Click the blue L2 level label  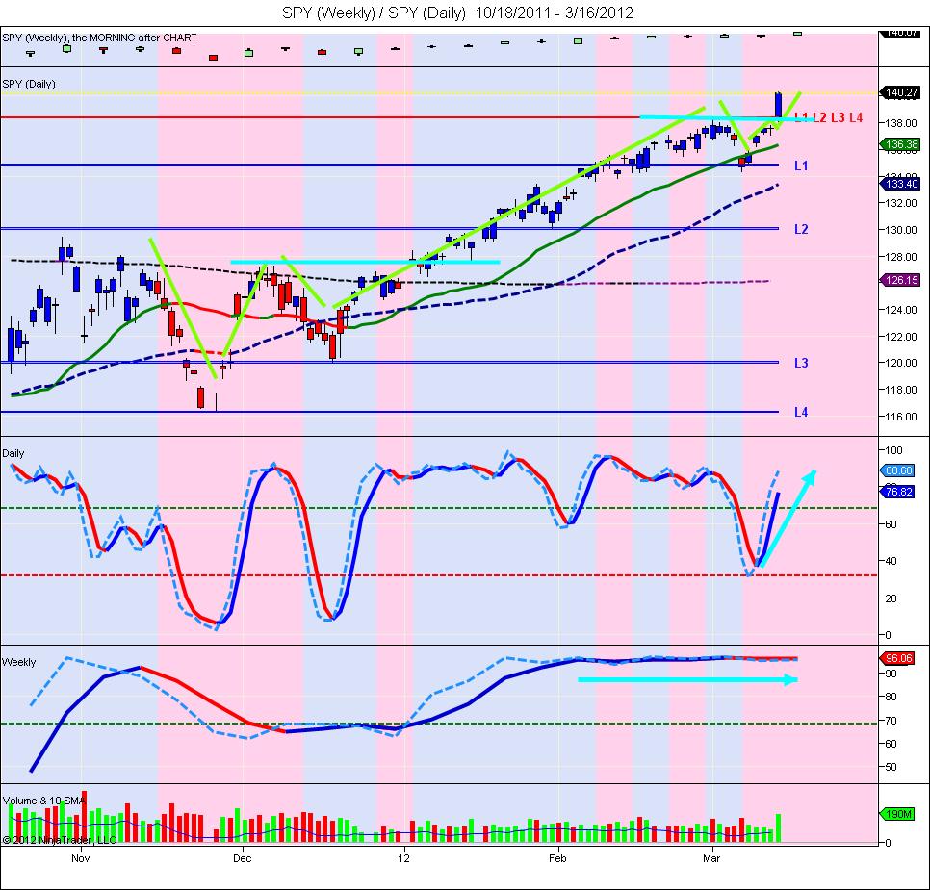coord(801,229)
